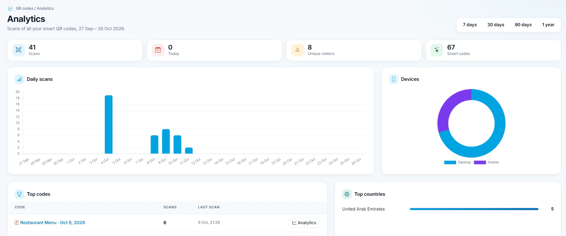
Task: Click the Daily scans bar chart icon
Action: click(x=19, y=79)
